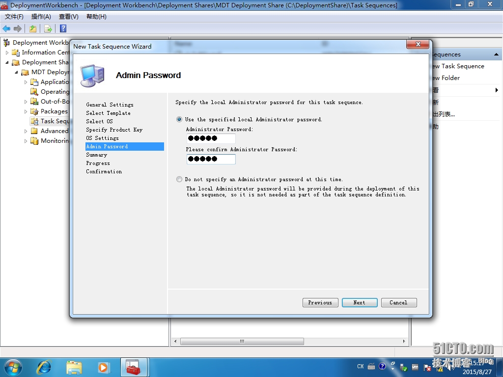Click the OS Settings wizard step
The image size is (503, 377).
coord(102,138)
